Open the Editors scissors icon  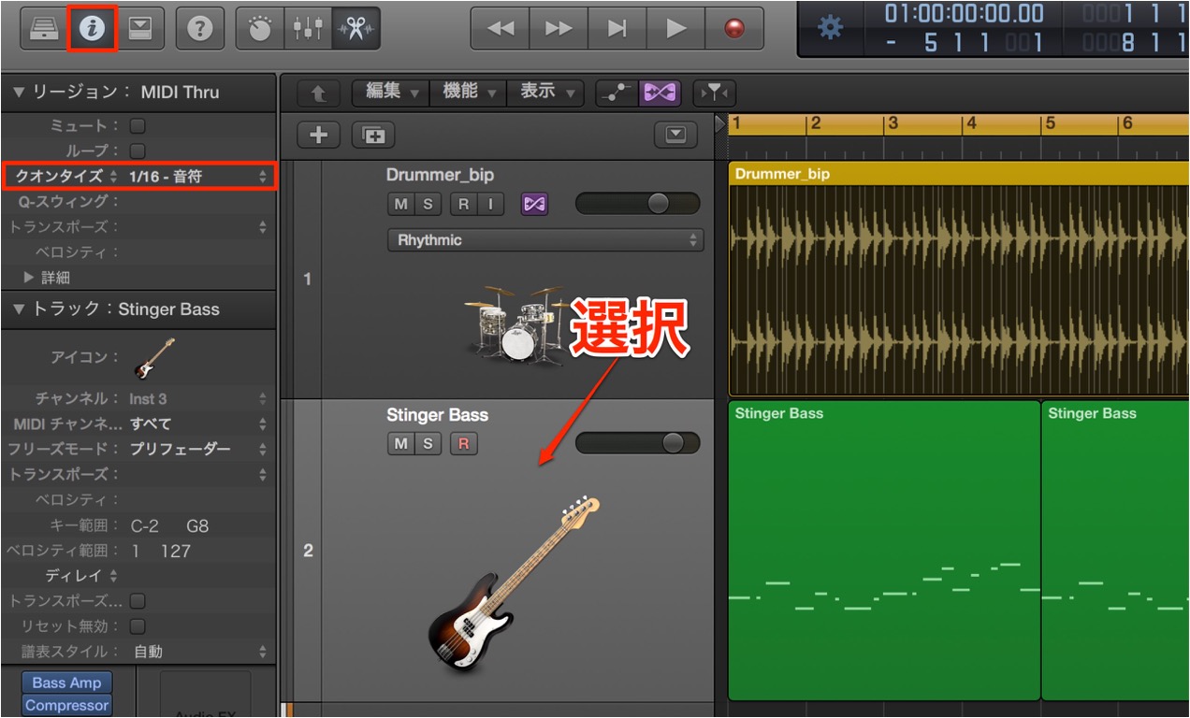click(356, 28)
